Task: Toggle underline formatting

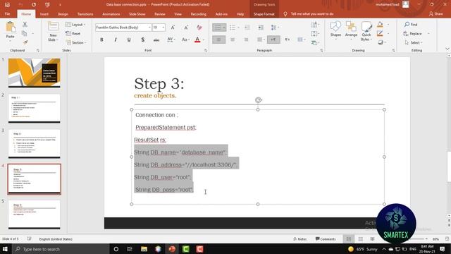Action: point(129,40)
